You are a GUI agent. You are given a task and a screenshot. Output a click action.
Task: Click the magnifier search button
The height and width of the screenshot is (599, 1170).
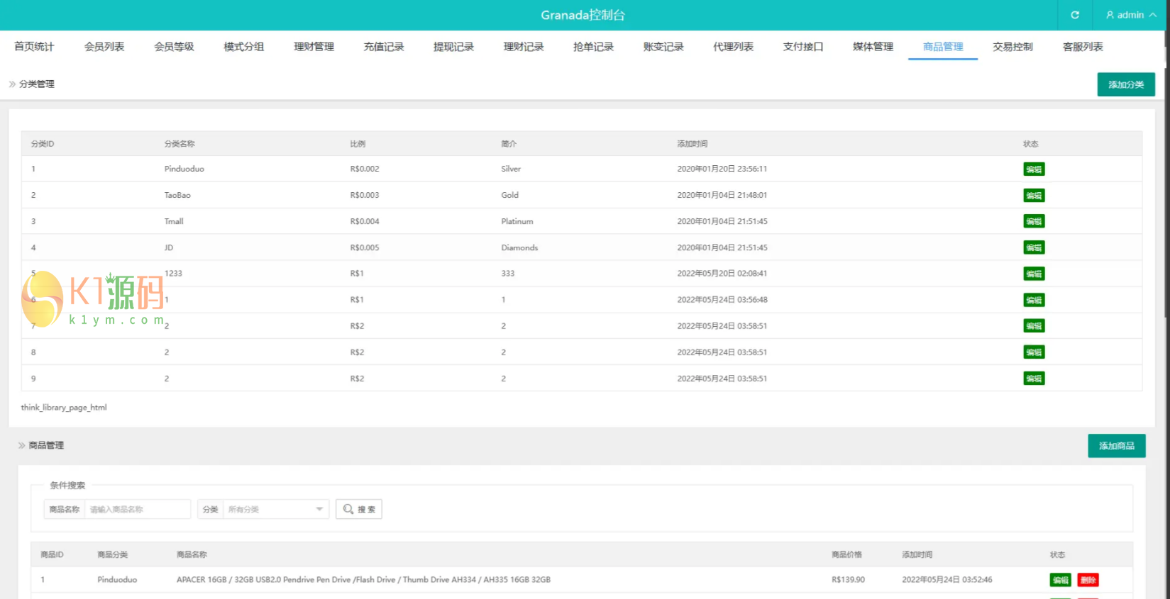pyautogui.click(x=359, y=509)
